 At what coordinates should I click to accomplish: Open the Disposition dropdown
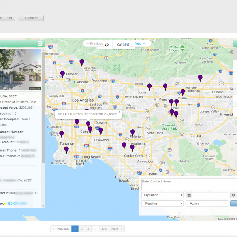(x=162, y=195)
